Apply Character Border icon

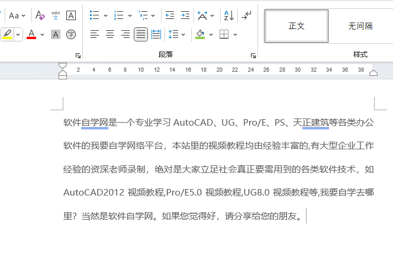[71, 15]
